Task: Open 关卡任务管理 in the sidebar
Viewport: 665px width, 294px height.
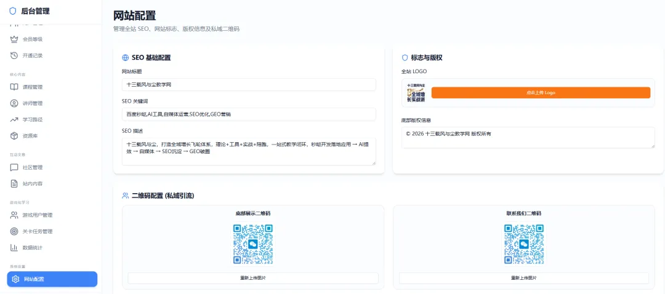Action: tap(52, 231)
